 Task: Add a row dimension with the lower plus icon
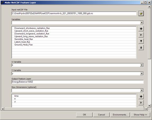141,97
